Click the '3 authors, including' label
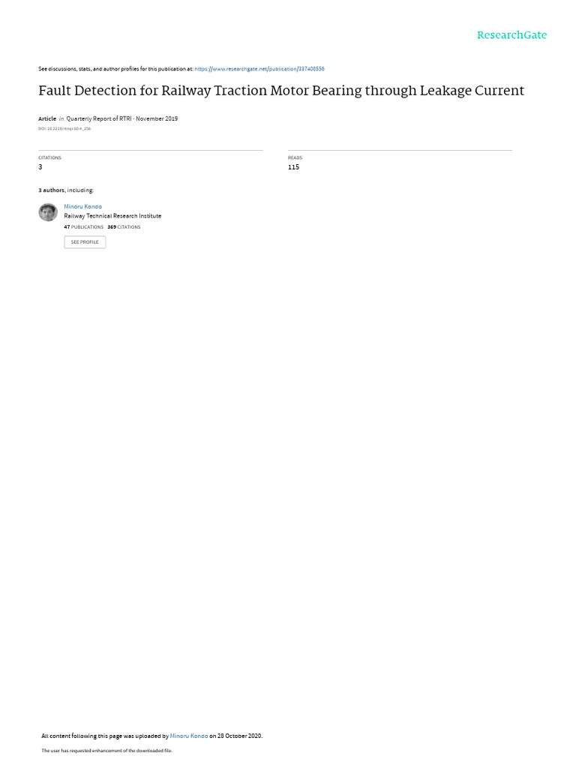This screenshot has width=576, height=768. point(66,190)
